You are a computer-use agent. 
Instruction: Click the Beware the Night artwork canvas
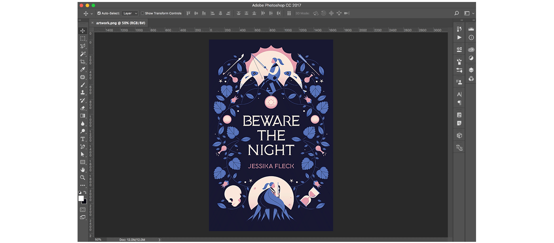[x=271, y=135]
